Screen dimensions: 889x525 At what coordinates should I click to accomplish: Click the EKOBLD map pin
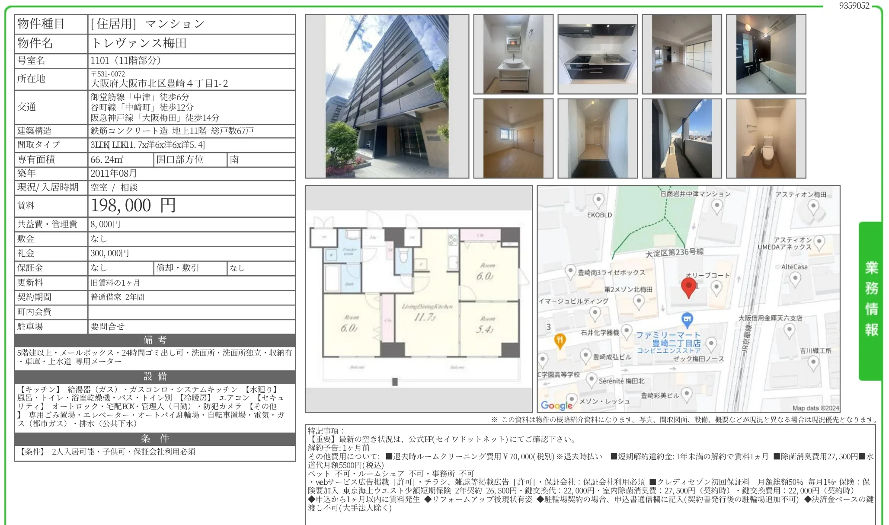pyautogui.click(x=598, y=200)
